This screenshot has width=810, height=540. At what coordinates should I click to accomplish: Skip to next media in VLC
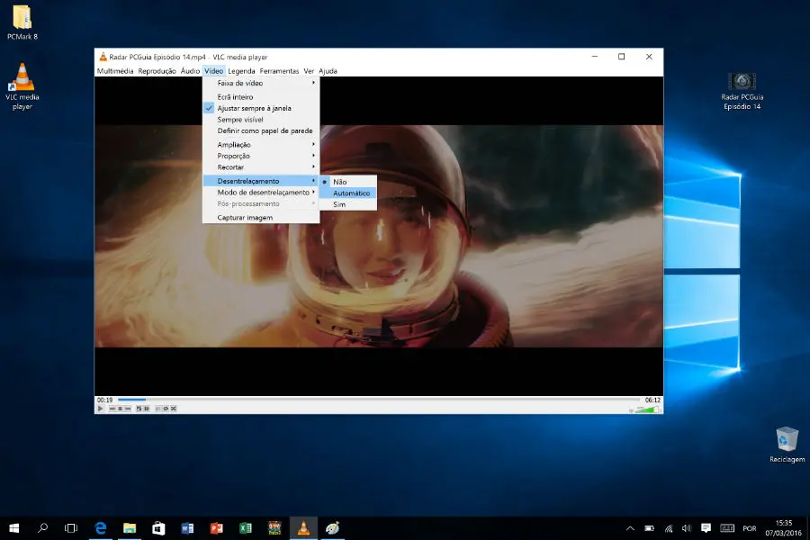pos(128,409)
